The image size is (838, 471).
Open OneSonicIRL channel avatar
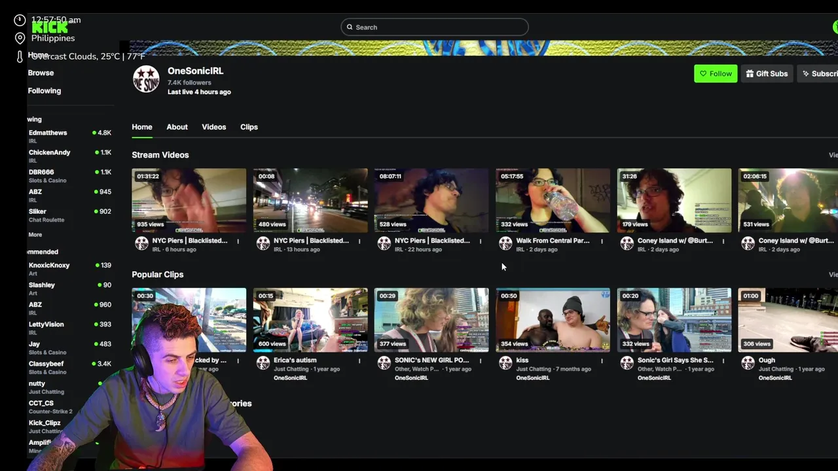(146, 79)
